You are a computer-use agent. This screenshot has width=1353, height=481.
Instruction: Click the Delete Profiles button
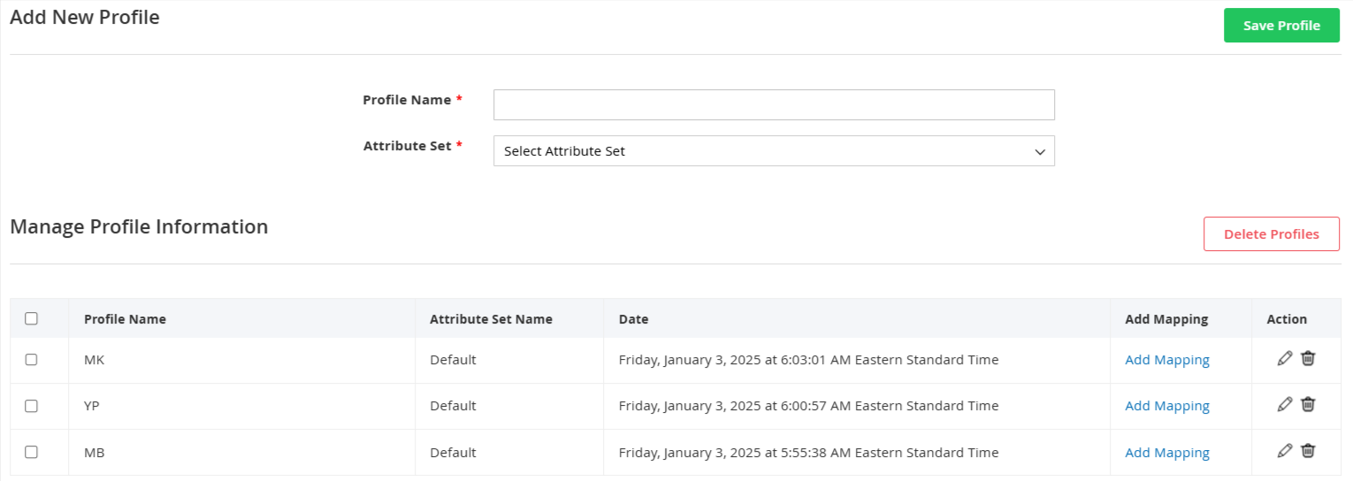coord(1271,234)
